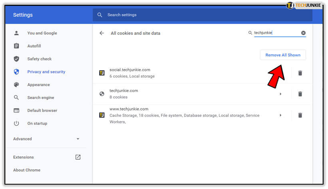Screen dimensions: 328x189
Task: Delete social.techjunkie.com data with trash icon
Action: (300, 73)
